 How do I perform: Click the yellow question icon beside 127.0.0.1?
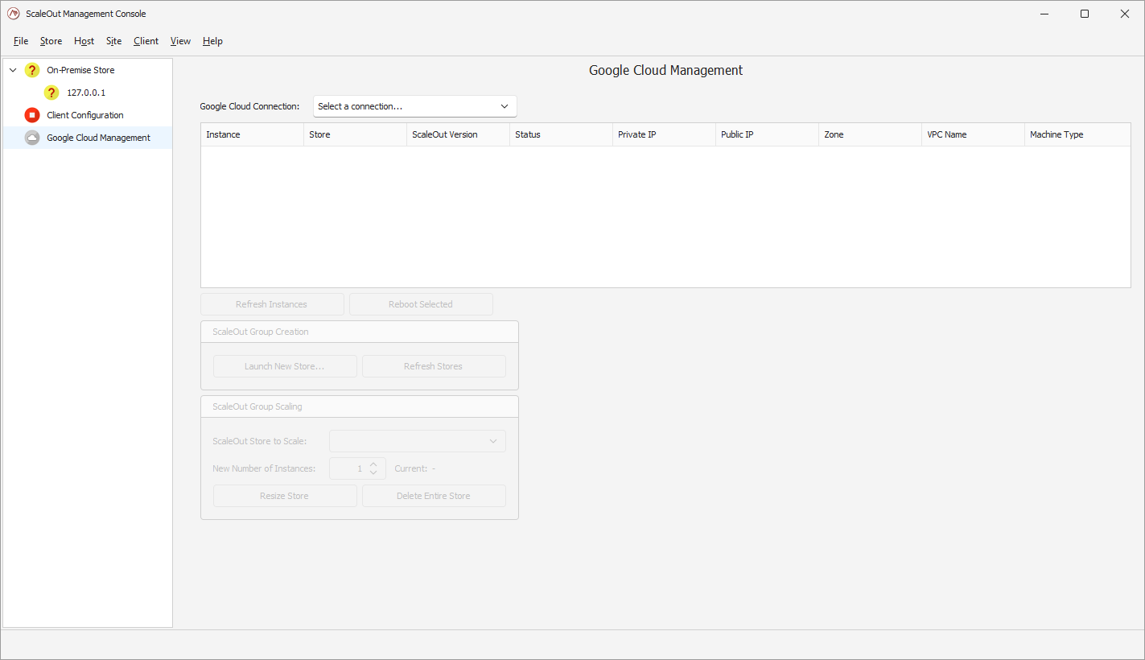tap(51, 93)
